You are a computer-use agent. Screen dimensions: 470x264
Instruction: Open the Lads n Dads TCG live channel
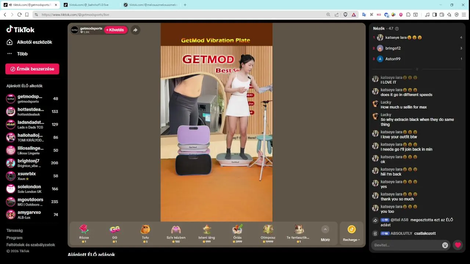tap(32, 124)
